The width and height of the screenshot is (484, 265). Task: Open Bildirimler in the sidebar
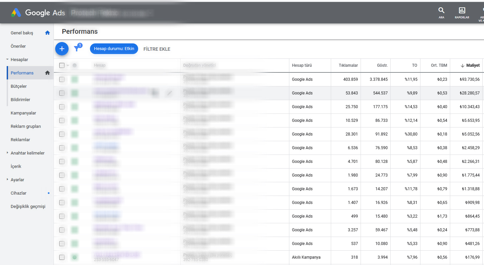pos(20,99)
